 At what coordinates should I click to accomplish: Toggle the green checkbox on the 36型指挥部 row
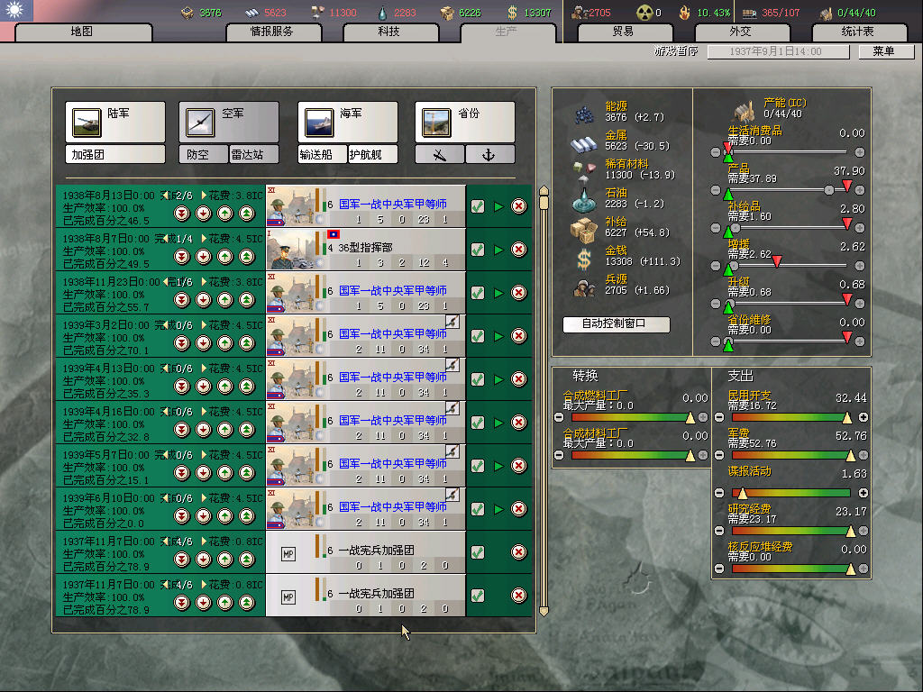(478, 250)
